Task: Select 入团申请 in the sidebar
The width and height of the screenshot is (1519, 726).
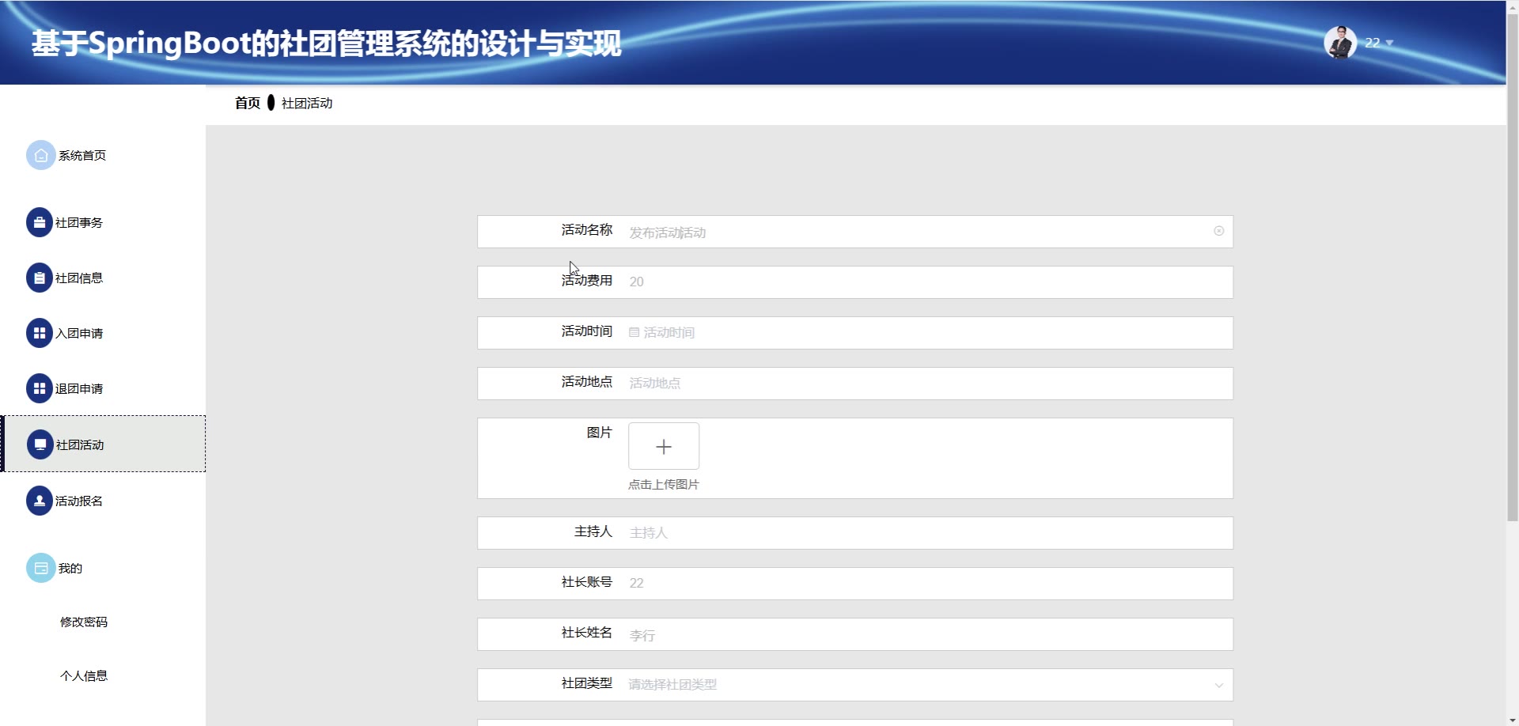Action: point(103,334)
